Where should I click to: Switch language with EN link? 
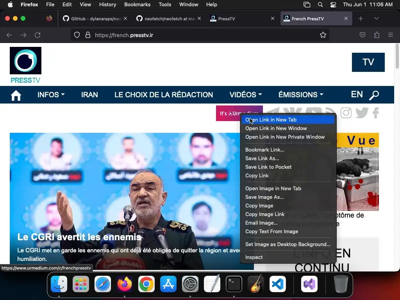[357, 95]
